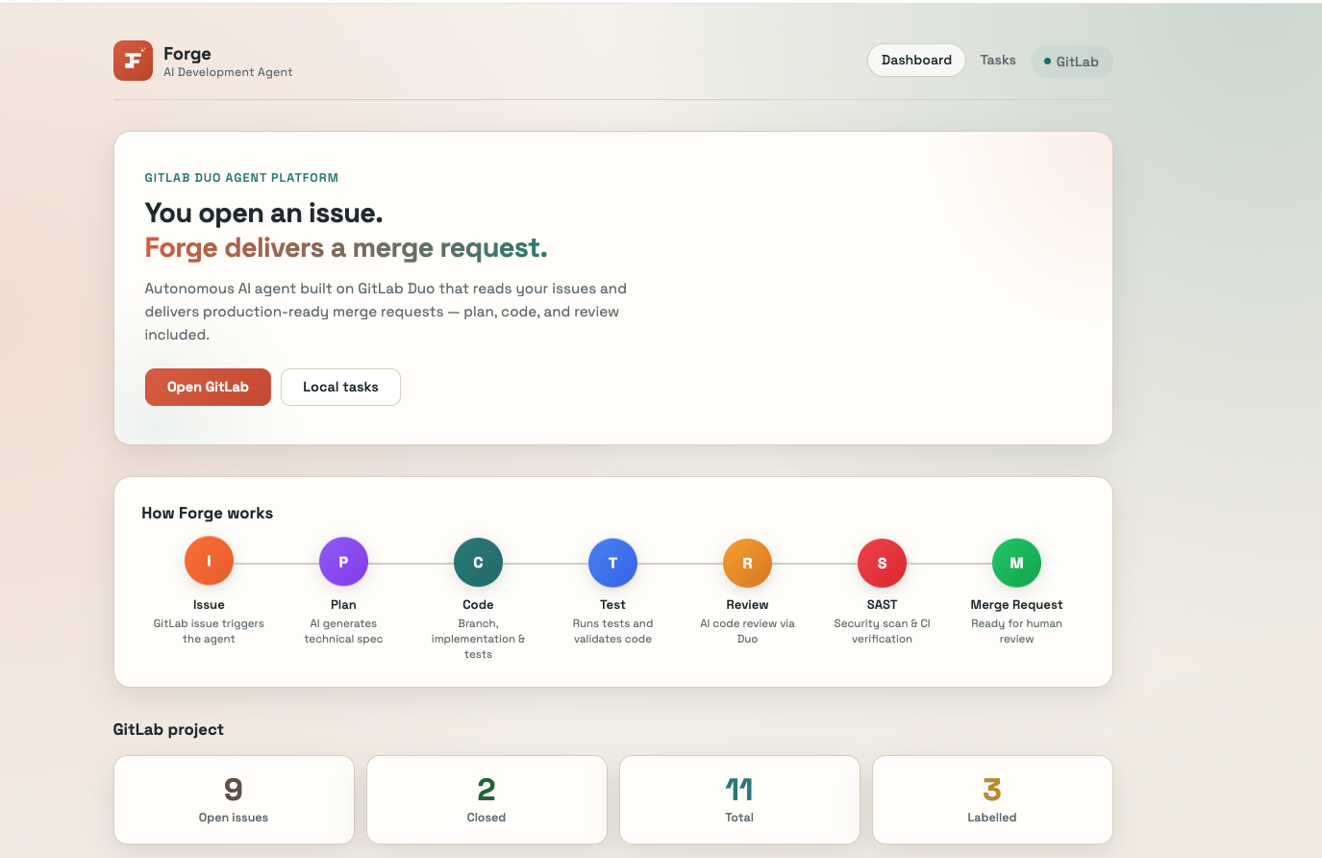
Task: Click 'GITLAB DUO AGENT PLATFORM' label
Action: coord(241,178)
